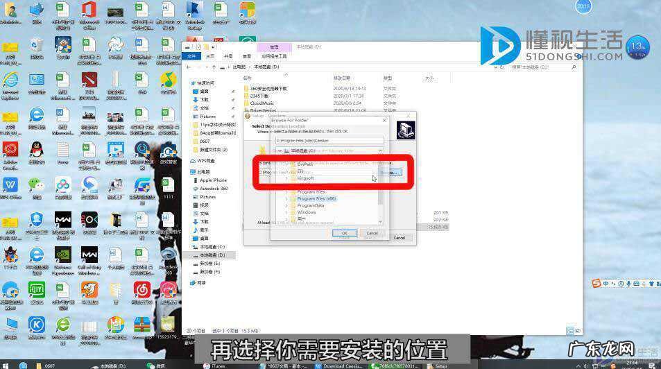
Task: Expand the Windows folder node
Action: click(286, 212)
